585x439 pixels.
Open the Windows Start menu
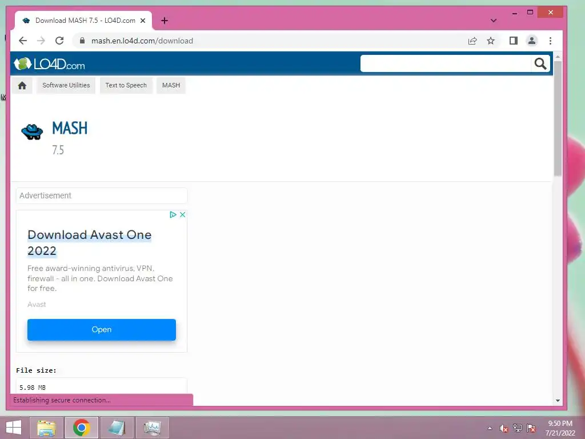[14, 428]
